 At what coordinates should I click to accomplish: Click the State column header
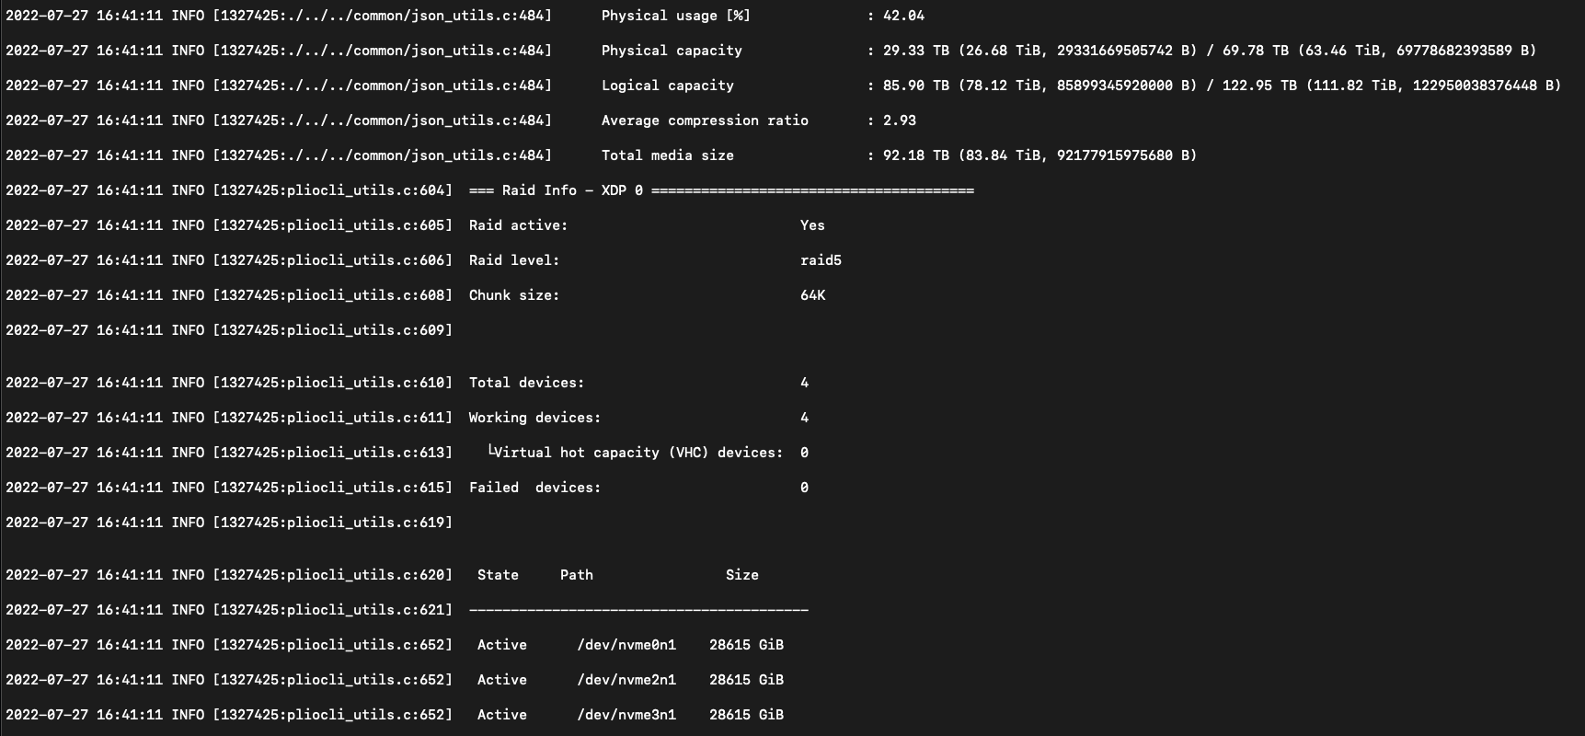pos(498,575)
